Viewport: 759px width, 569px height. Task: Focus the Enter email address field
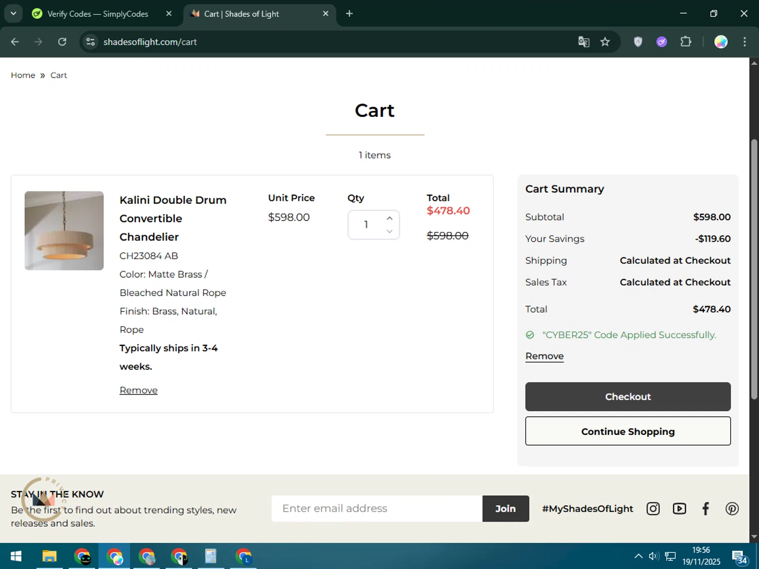pos(376,508)
